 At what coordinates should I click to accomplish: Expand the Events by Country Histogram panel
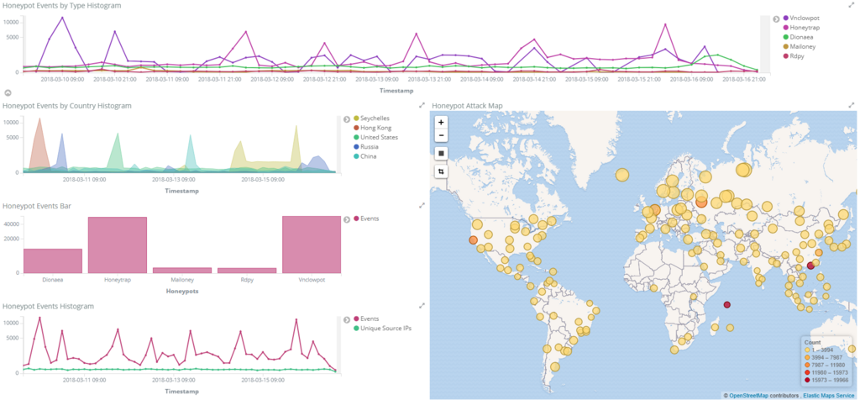click(422, 105)
